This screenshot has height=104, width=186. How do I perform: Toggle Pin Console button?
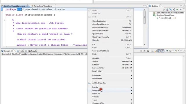click(x=167, y=51)
